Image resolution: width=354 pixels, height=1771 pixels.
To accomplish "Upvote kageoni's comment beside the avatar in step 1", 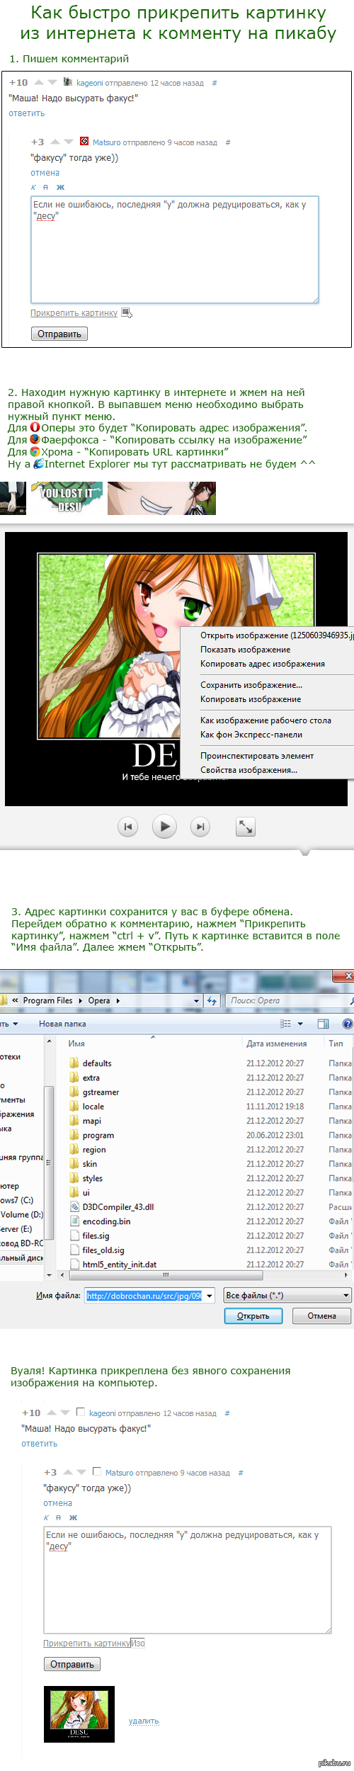I will point(39,82).
